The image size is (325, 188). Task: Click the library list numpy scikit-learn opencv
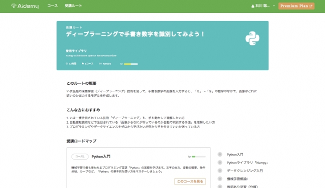(x=91, y=56)
